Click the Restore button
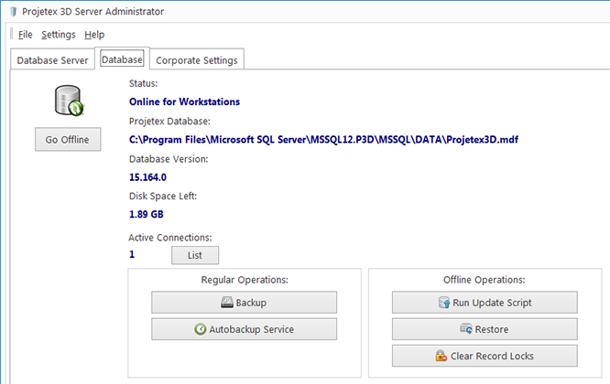The width and height of the screenshot is (610, 384). coord(485,329)
